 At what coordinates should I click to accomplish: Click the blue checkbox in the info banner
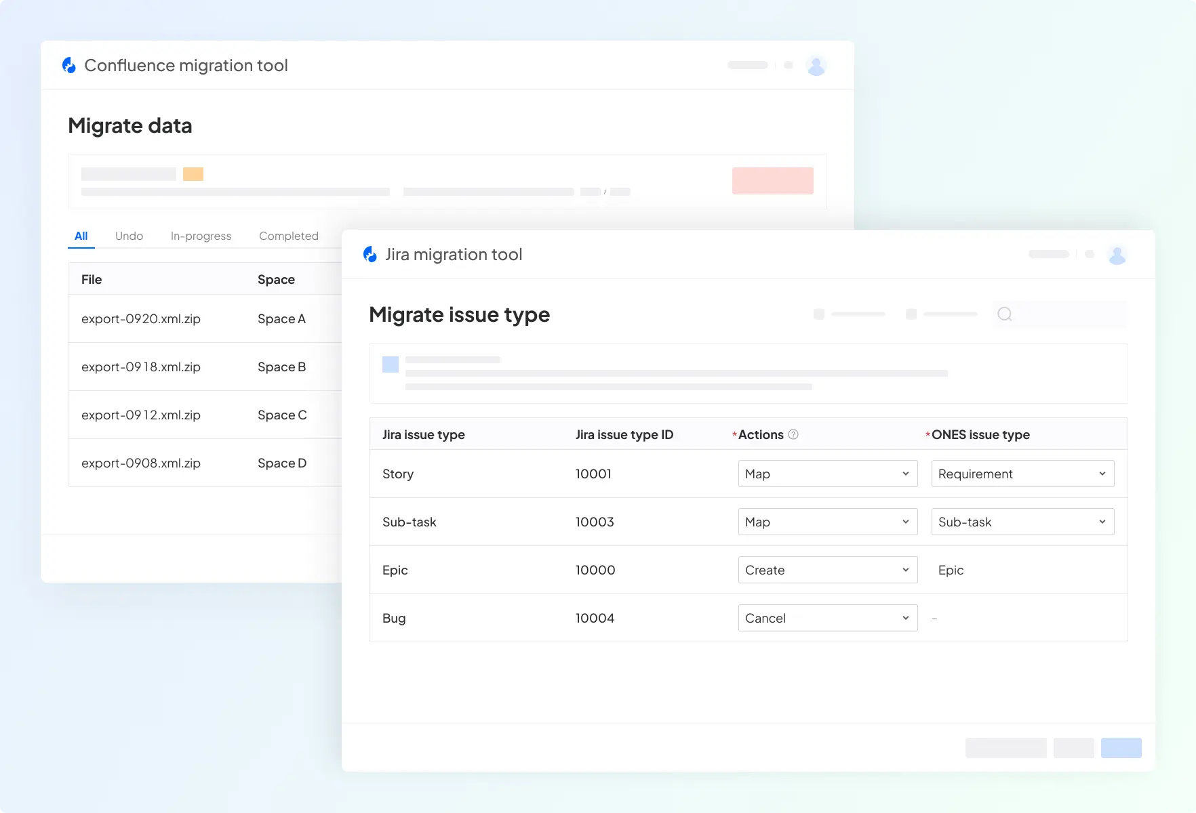391,364
